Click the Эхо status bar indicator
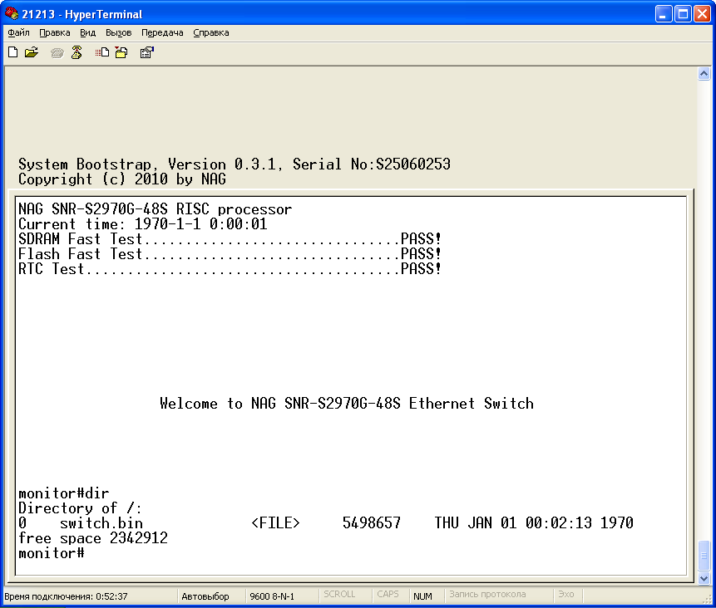The width and height of the screenshot is (716, 608). 566,595
